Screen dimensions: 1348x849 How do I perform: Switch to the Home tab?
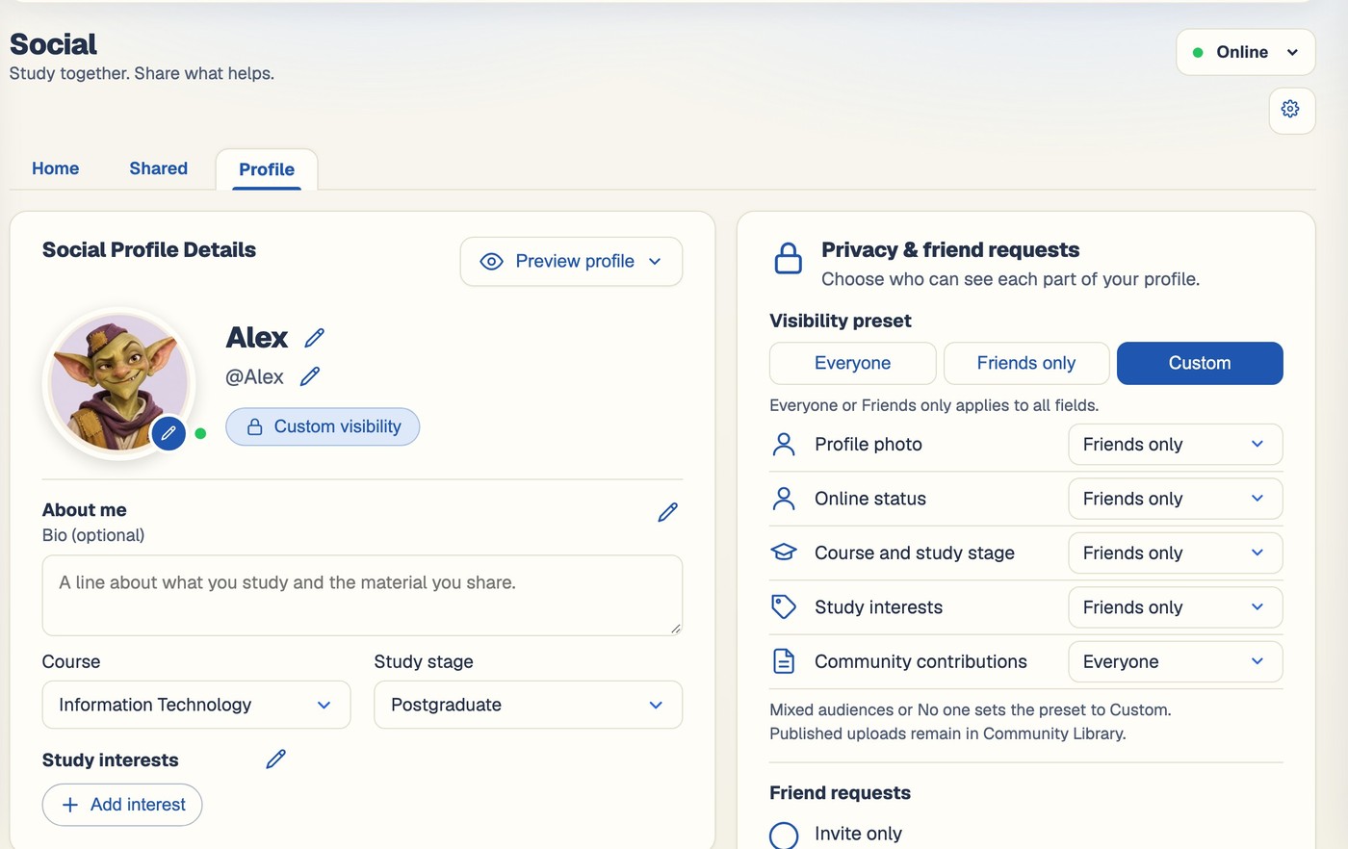tap(56, 168)
